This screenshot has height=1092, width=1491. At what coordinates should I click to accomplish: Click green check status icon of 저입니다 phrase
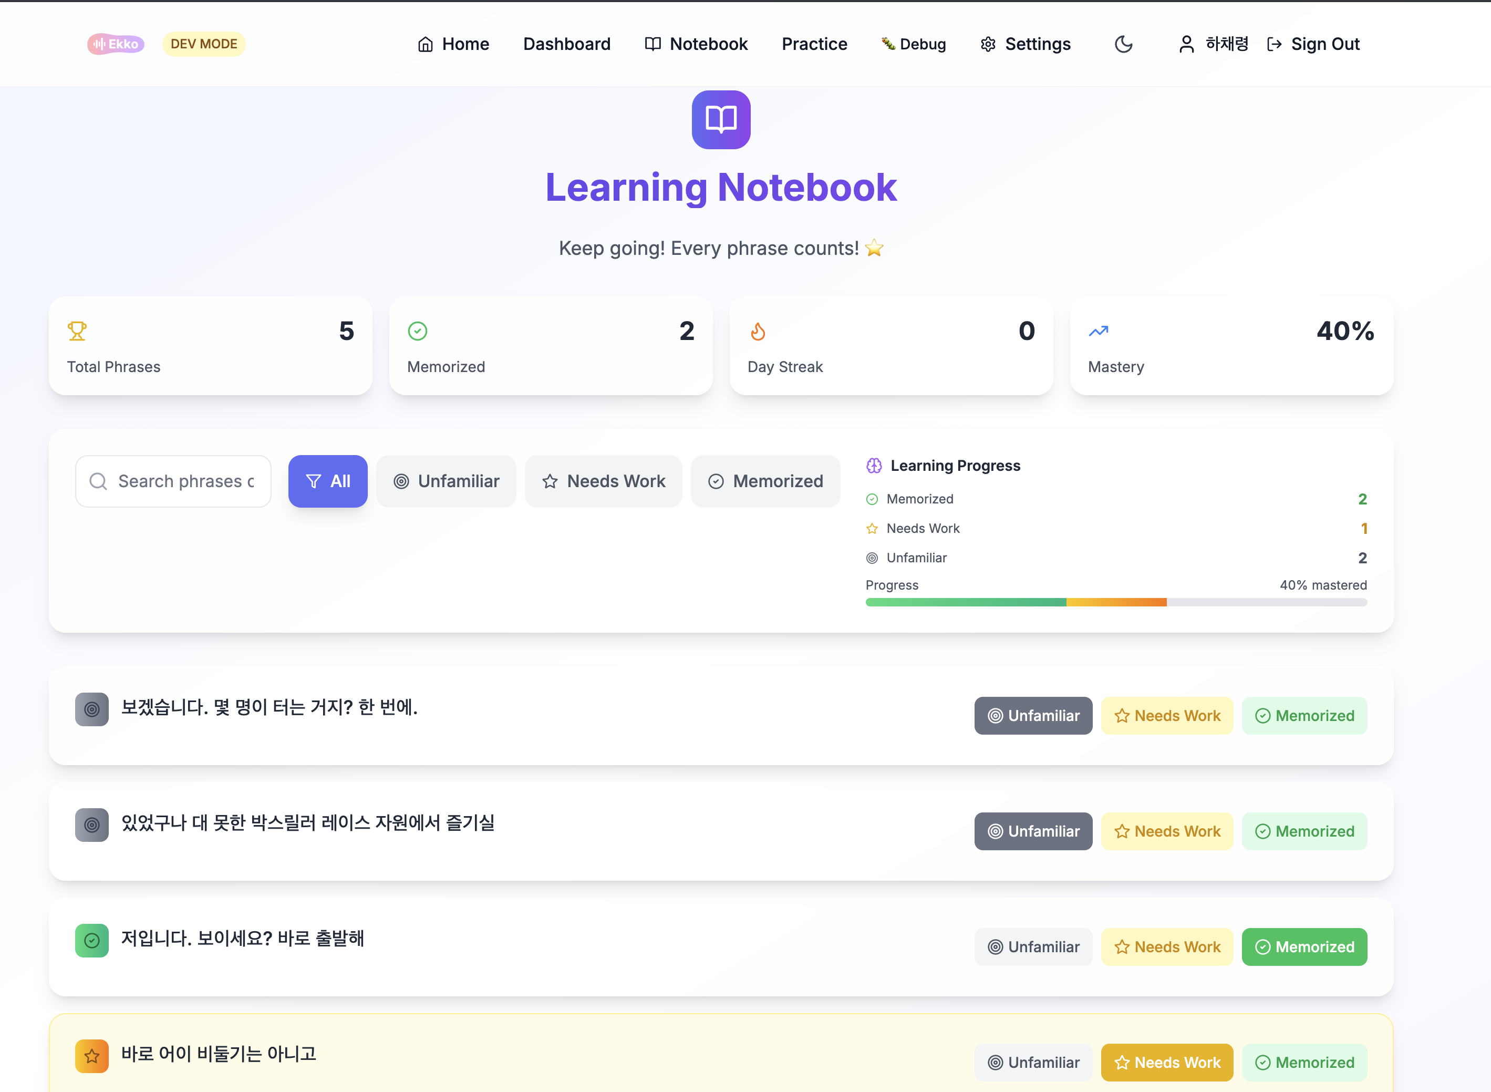[x=92, y=940]
